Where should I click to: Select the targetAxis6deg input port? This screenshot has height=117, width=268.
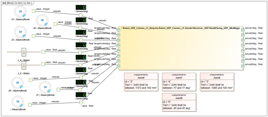pyautogui.click(x=118, y=56)
